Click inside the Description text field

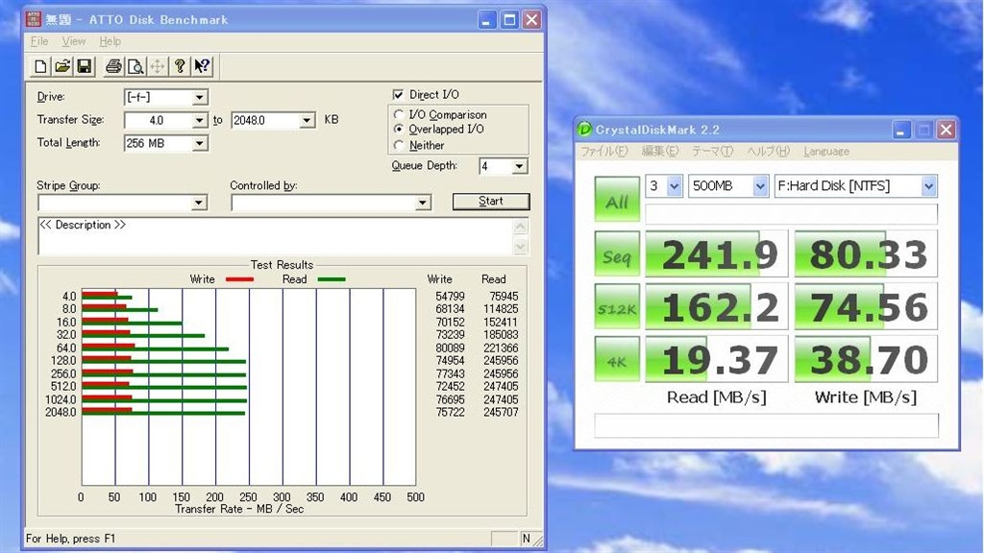[x=274, y=236]
